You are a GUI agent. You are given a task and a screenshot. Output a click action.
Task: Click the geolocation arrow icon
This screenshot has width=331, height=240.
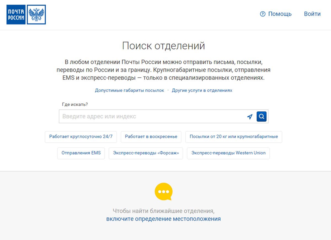pyautogui.click(x=250, y=117)
